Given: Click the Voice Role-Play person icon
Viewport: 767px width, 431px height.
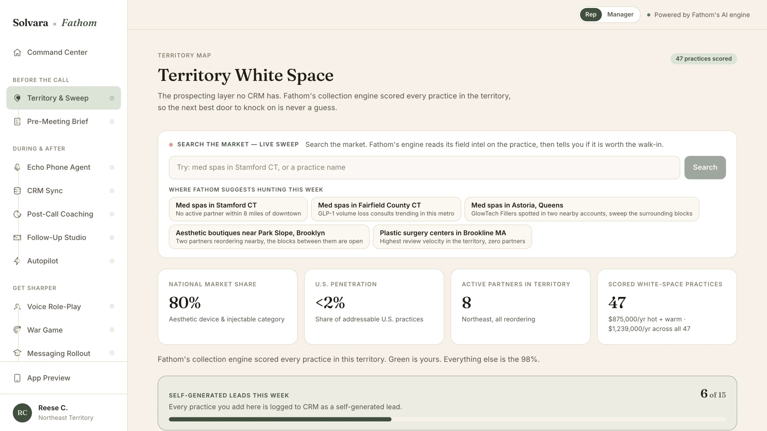Looking at the screenshot, I should [x=17, y=307].
